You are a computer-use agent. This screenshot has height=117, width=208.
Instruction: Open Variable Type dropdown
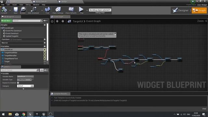24,80
